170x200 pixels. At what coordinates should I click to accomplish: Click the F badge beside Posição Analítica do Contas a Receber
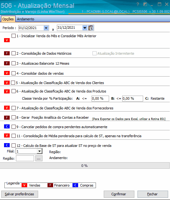click(7, 117)
